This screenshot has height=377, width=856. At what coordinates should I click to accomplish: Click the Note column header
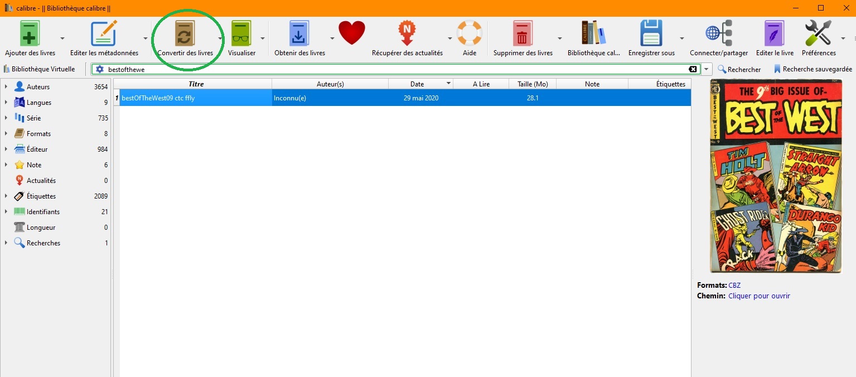(592, 84)
